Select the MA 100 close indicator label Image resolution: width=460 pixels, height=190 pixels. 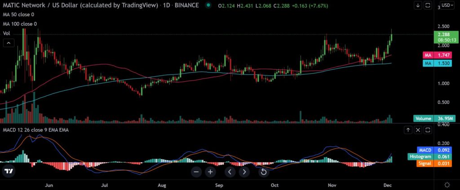tap(20, 24)
